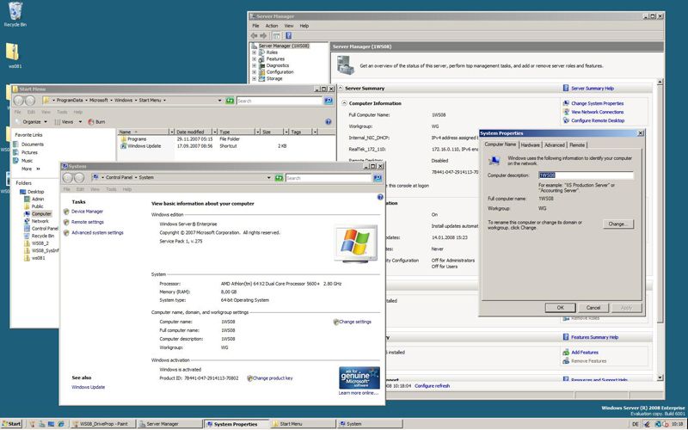Screen dimensions: 688x430
Task: Open address bar dropdown in System window
Action: pyautogui.click(x=269, y=178)
